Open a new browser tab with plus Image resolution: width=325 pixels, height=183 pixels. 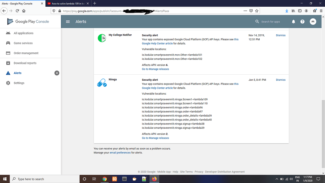click(95, 3)
